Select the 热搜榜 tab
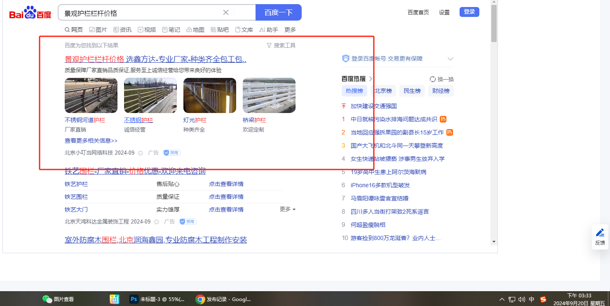The image size is (610, 306). click(x=354, y=91)
